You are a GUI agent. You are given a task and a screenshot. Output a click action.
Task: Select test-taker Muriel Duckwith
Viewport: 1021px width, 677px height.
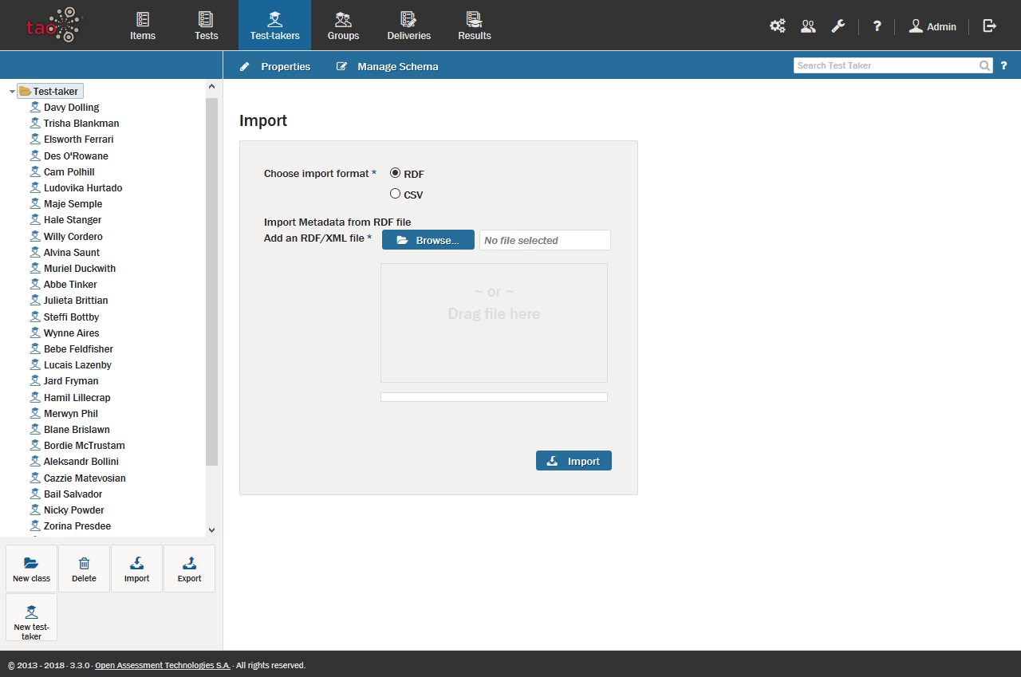tap(79, 269)
